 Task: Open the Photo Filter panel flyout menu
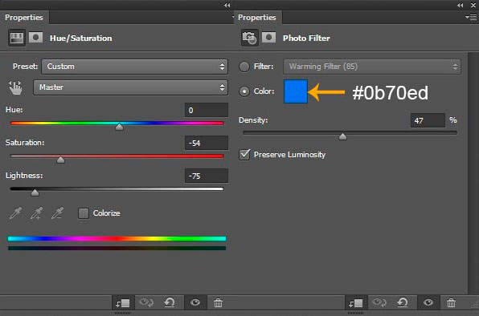[x=471, y=18]
